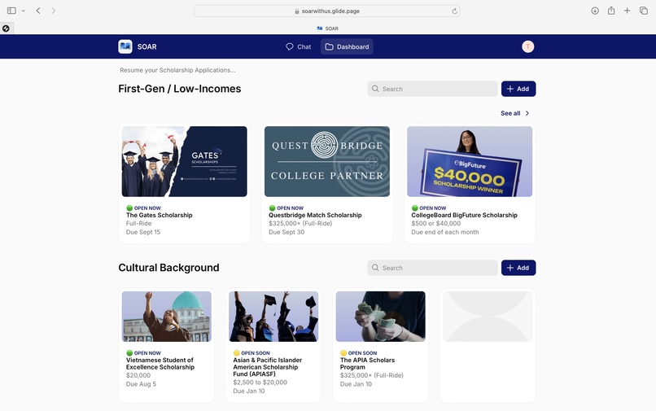Open the QuestBridge College Partner image

(x=327, y=162)
